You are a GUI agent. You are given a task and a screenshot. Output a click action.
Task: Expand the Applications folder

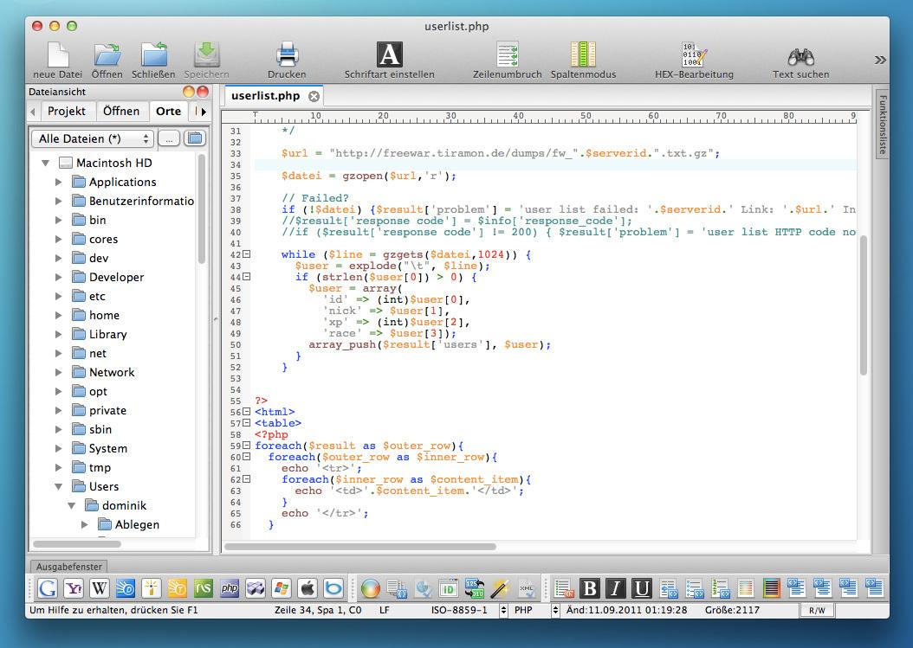(59, 182)
